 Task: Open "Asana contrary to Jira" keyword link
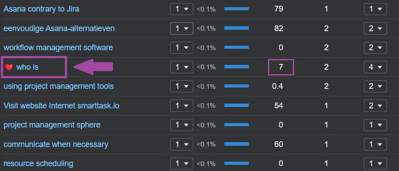[x=41, y=9]
